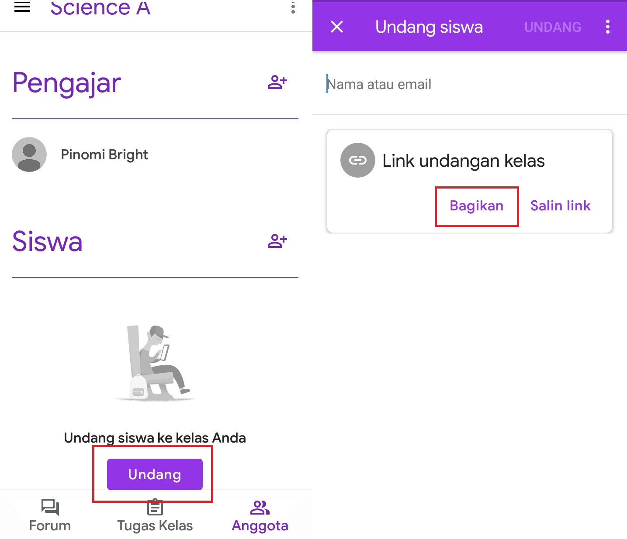The height and width of the screenshot is (539, 627).
Task: Click Bagikan to share invite link
Action: tap(476, 206)
